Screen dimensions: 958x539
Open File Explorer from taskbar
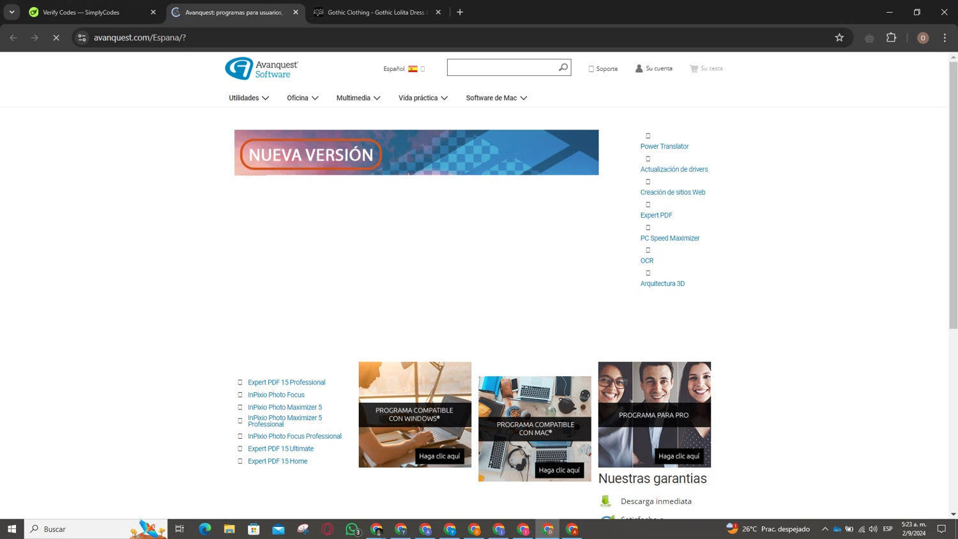pos(229,529)
